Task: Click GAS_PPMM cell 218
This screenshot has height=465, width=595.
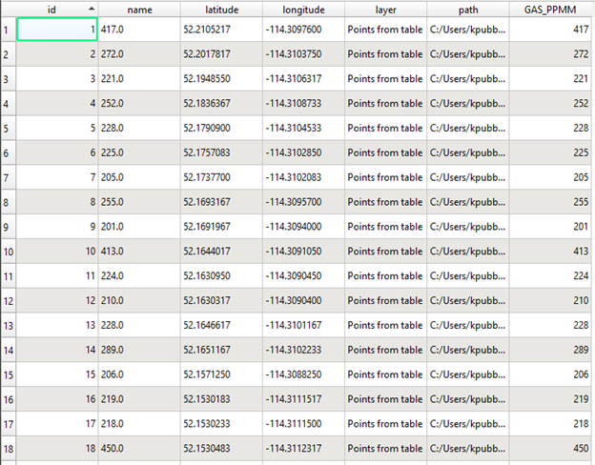Action: coord(550,424)
